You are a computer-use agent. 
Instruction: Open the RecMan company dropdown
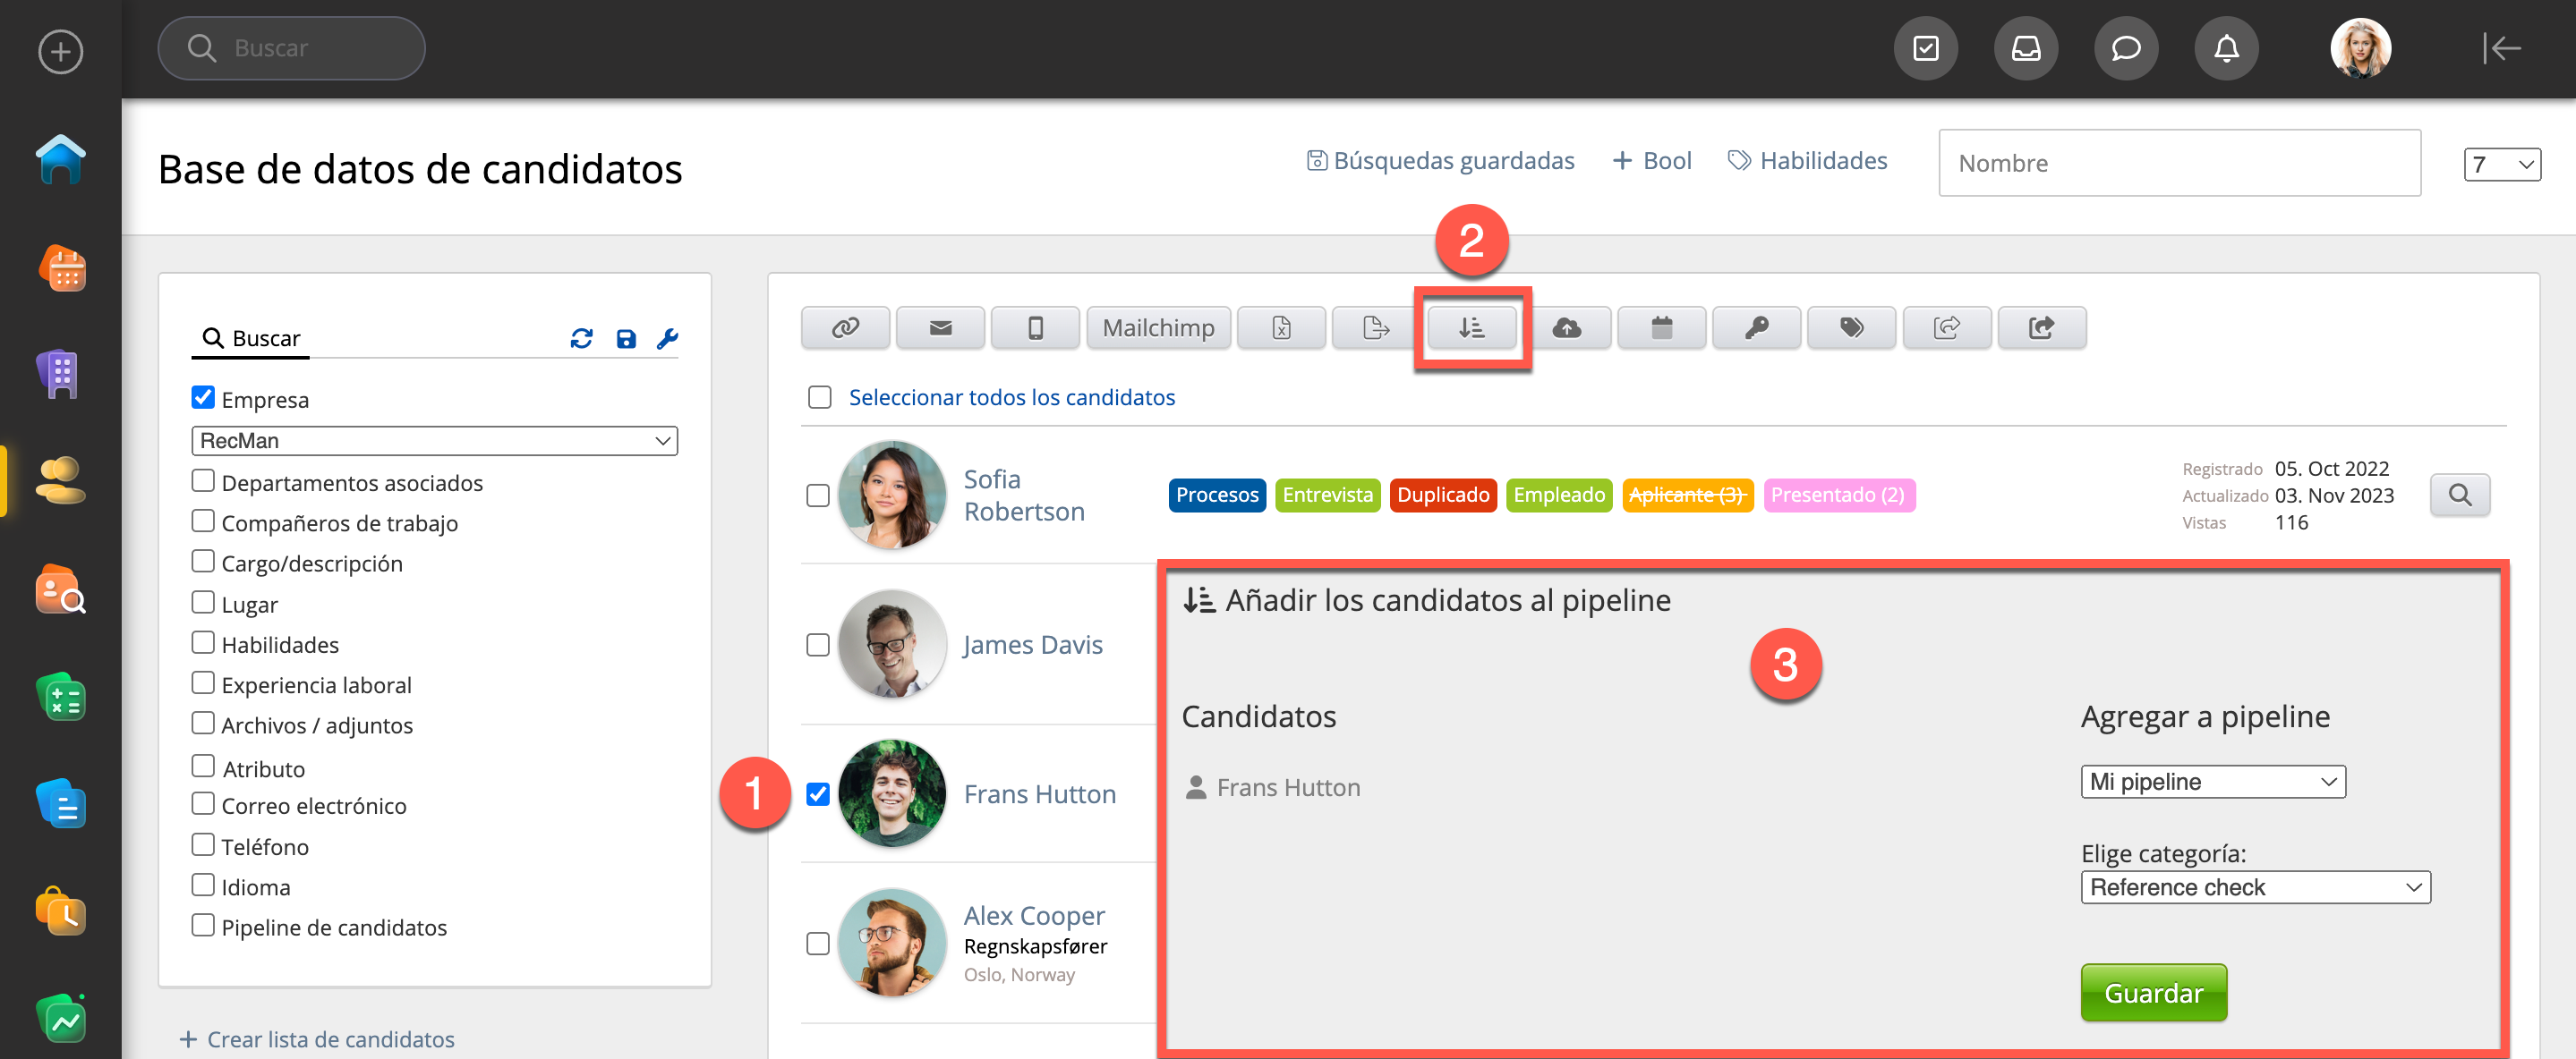point(434,441)
